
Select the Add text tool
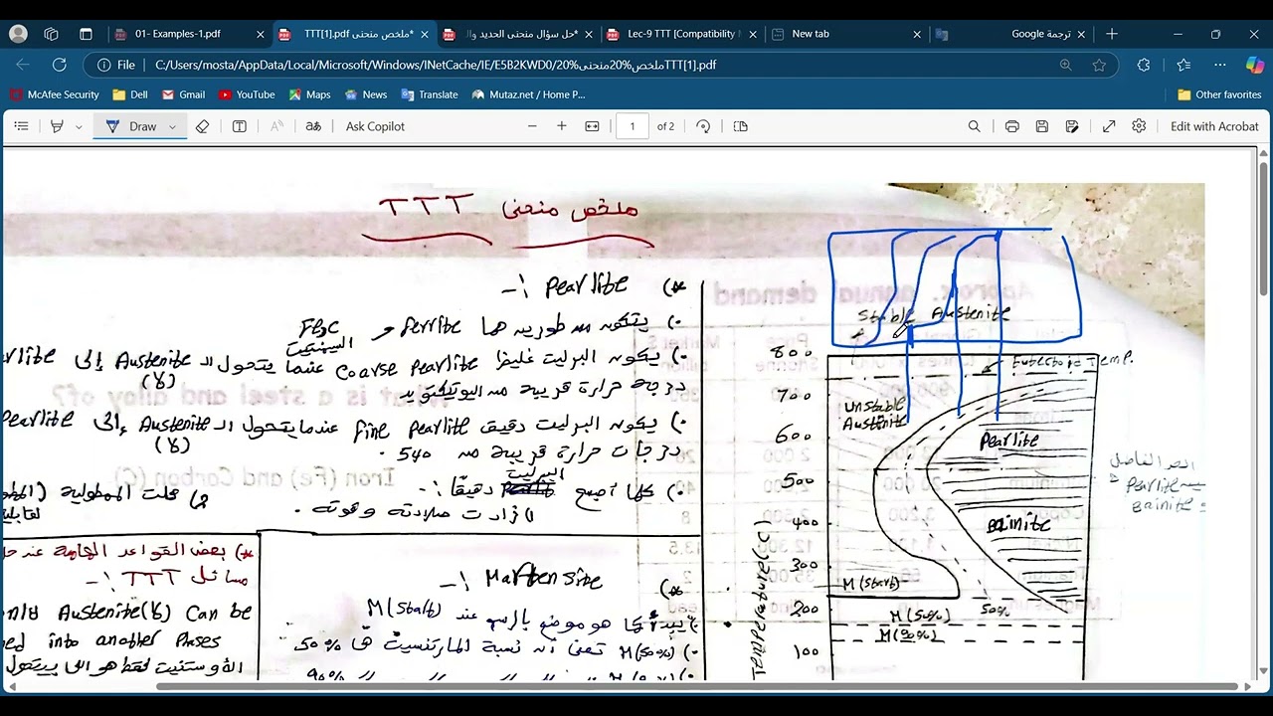click(239, 126)
